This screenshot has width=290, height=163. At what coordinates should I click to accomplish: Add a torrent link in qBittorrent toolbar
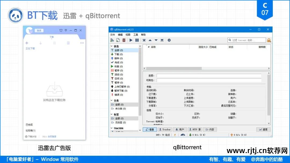pyautogui.click(x=112, y=40)
